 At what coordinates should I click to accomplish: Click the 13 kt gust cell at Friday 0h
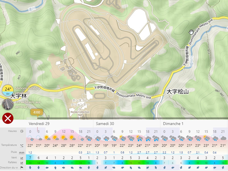(30, 163)
